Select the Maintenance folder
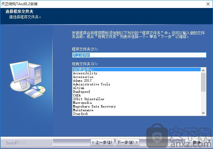Image resolution: width=213 pixels, height=149 pixels. (136, 110)
